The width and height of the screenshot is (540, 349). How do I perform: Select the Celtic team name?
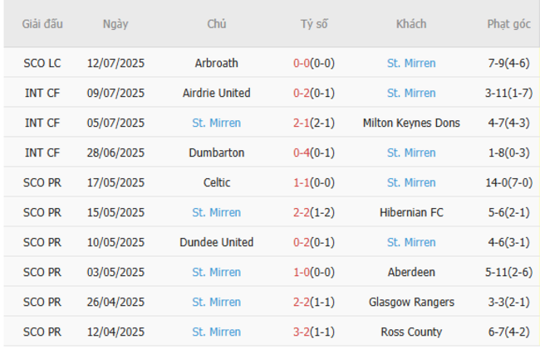[x=216, y=182]
